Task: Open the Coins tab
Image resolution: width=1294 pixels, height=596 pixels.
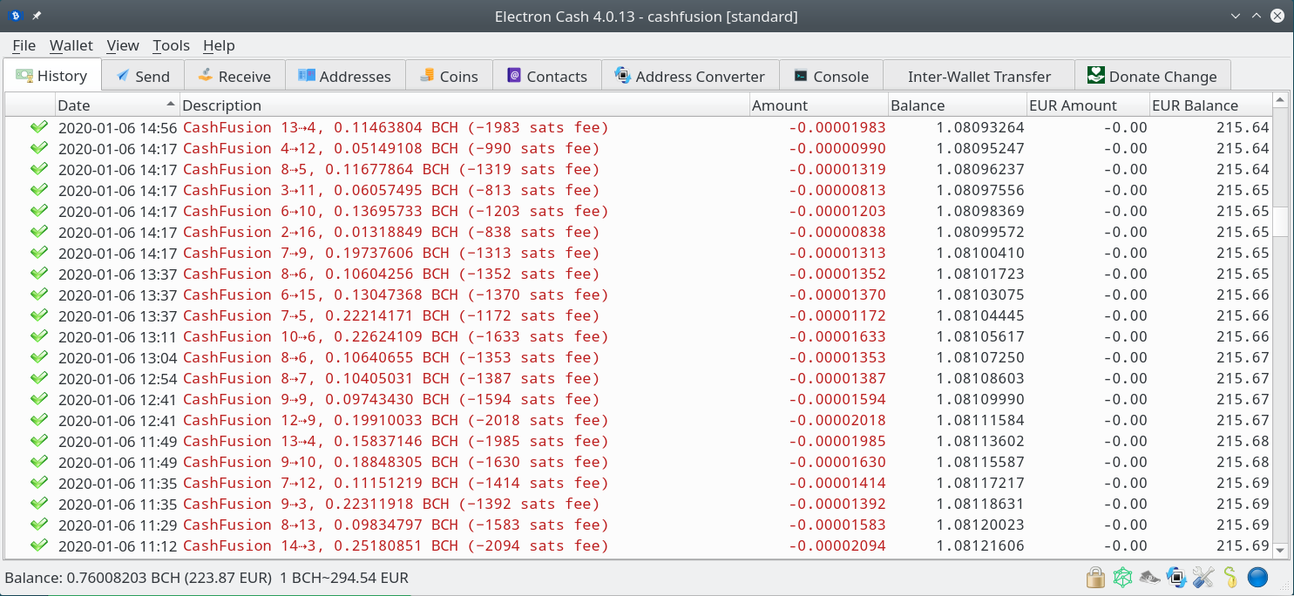Action: pos(448,76)
